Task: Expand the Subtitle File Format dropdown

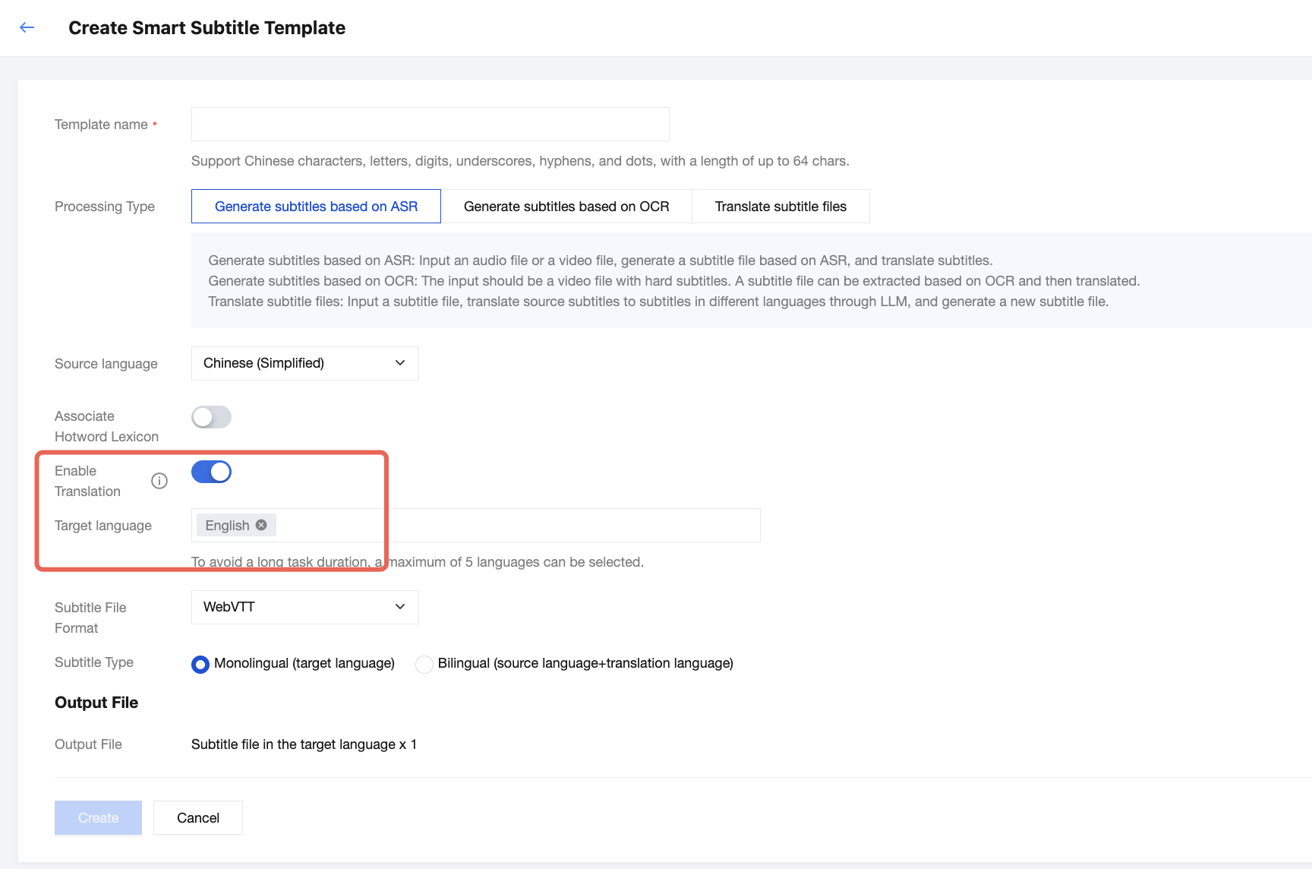Action: pyautogui.click(x=304, y=607)
